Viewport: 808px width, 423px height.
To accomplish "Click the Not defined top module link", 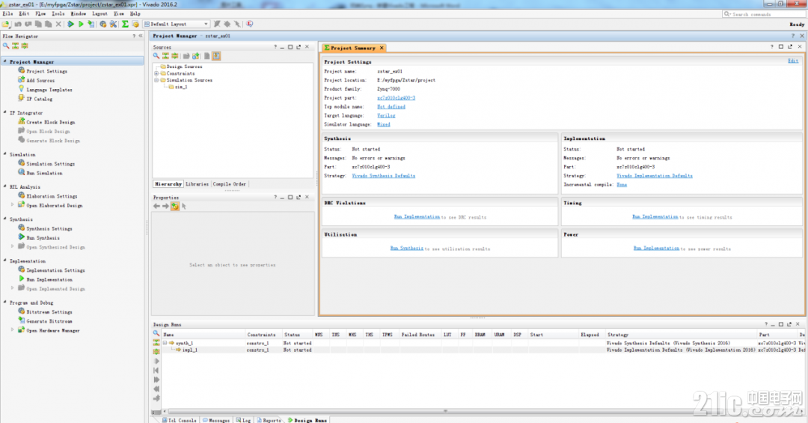I will pos(391,107).
